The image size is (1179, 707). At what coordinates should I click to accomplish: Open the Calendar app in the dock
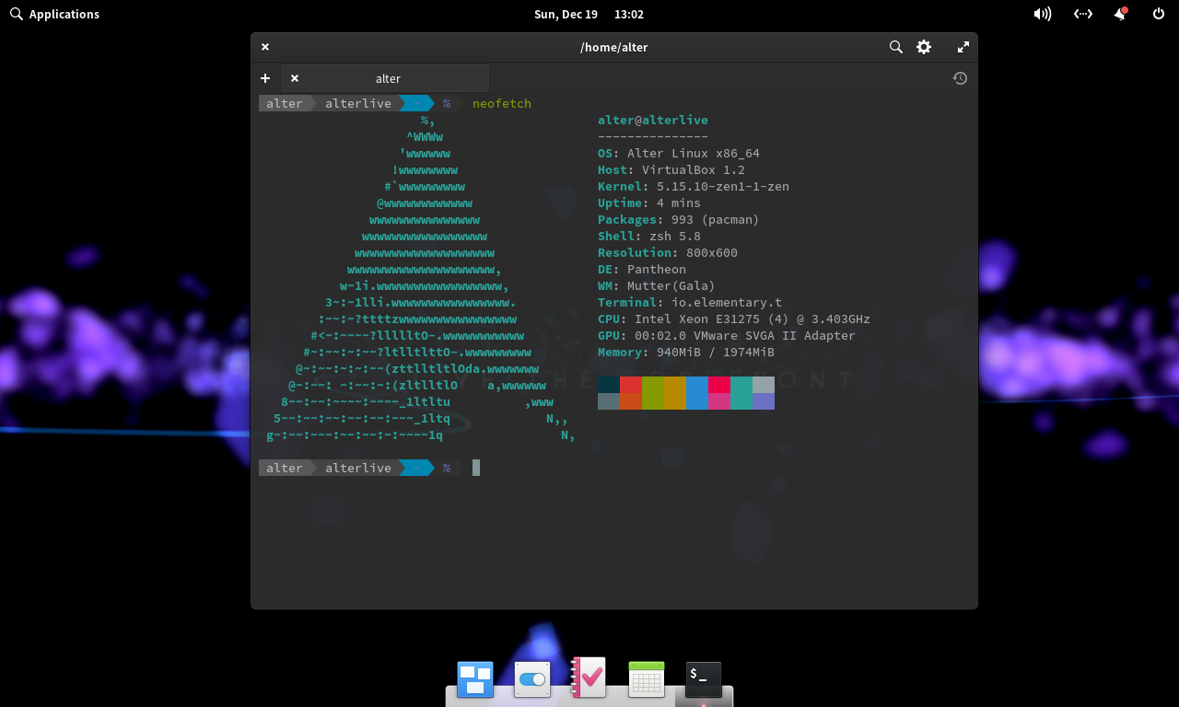[x=647, y=679]
